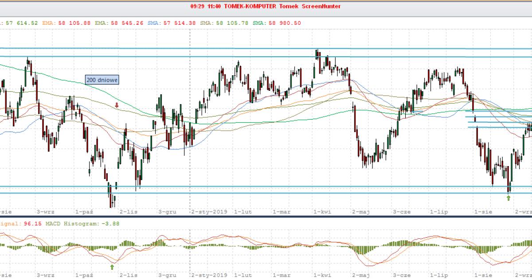Select the "200 dniowe" label box
Viewport: 532px width, 279px height.
pos(102,80)
